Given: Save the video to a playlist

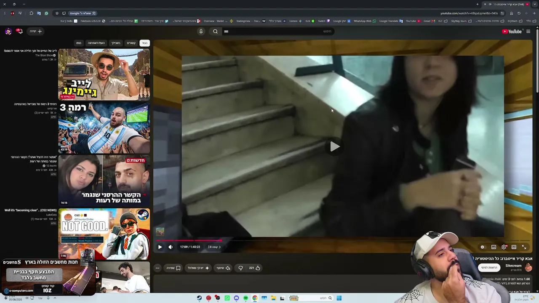Looking at the screenshot, I should (173, 268).
